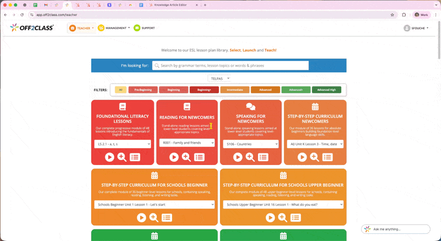
Task: Select the All level filter
Action: pyautogui.click(x=120, y=90)
